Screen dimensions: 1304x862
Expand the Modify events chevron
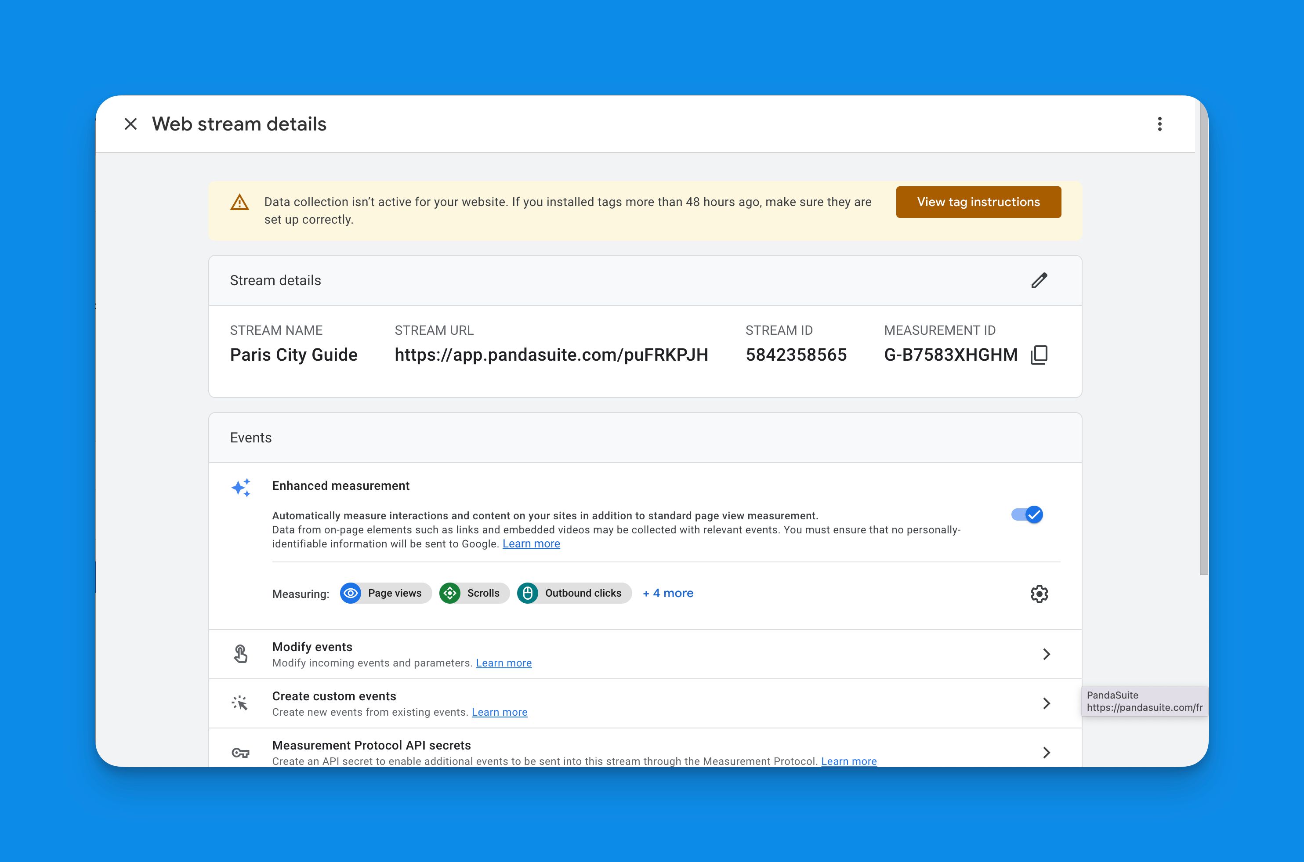(1046, 654)
